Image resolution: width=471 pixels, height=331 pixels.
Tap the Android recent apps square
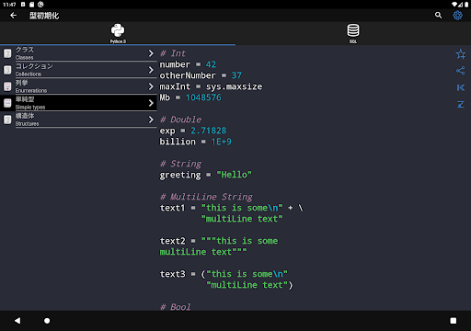coord(454,321)
